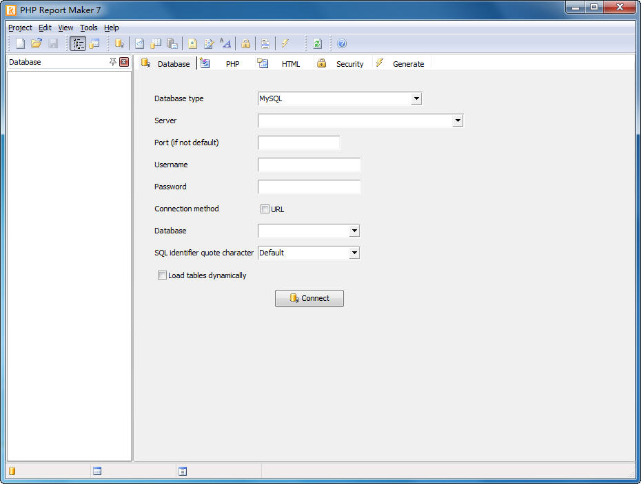Screen dimensions: 641x484
Task: Open the Database type dropdown
Action: 416,98
